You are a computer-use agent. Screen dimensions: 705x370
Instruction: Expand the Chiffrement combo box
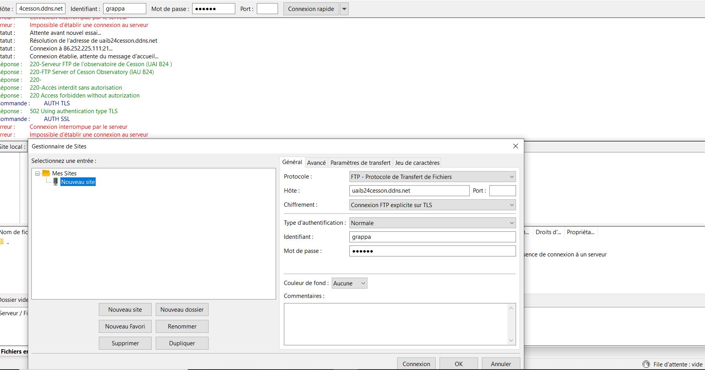point(432,205)
